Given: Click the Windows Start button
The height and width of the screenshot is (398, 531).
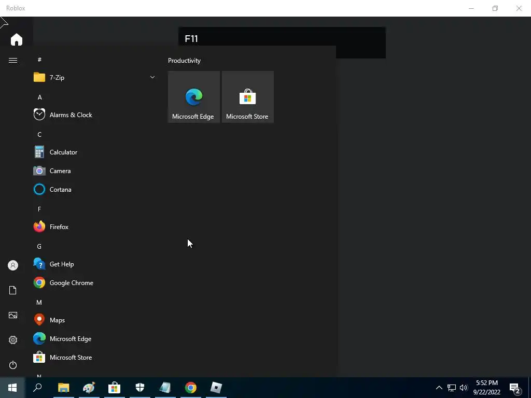Looking at the screenshot, I should coord(12,388).
